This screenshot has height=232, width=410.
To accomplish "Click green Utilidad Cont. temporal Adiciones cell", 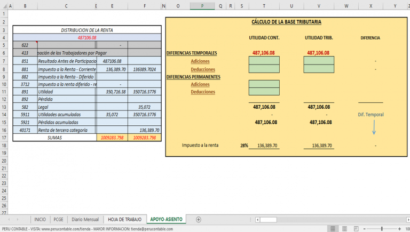I will click(x=264, y=61).
